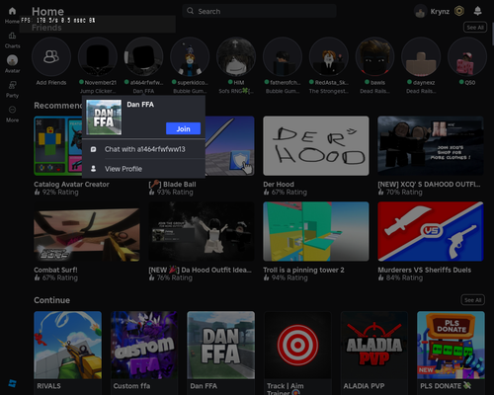
Task: Click the Search input field
Action: [259, 11]
